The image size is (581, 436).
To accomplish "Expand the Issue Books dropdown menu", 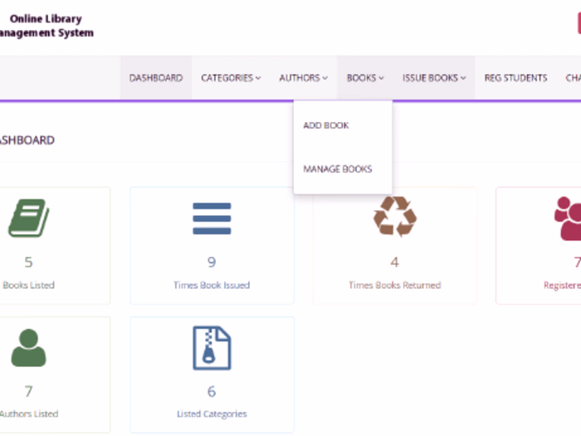I will tap(434, 78).
